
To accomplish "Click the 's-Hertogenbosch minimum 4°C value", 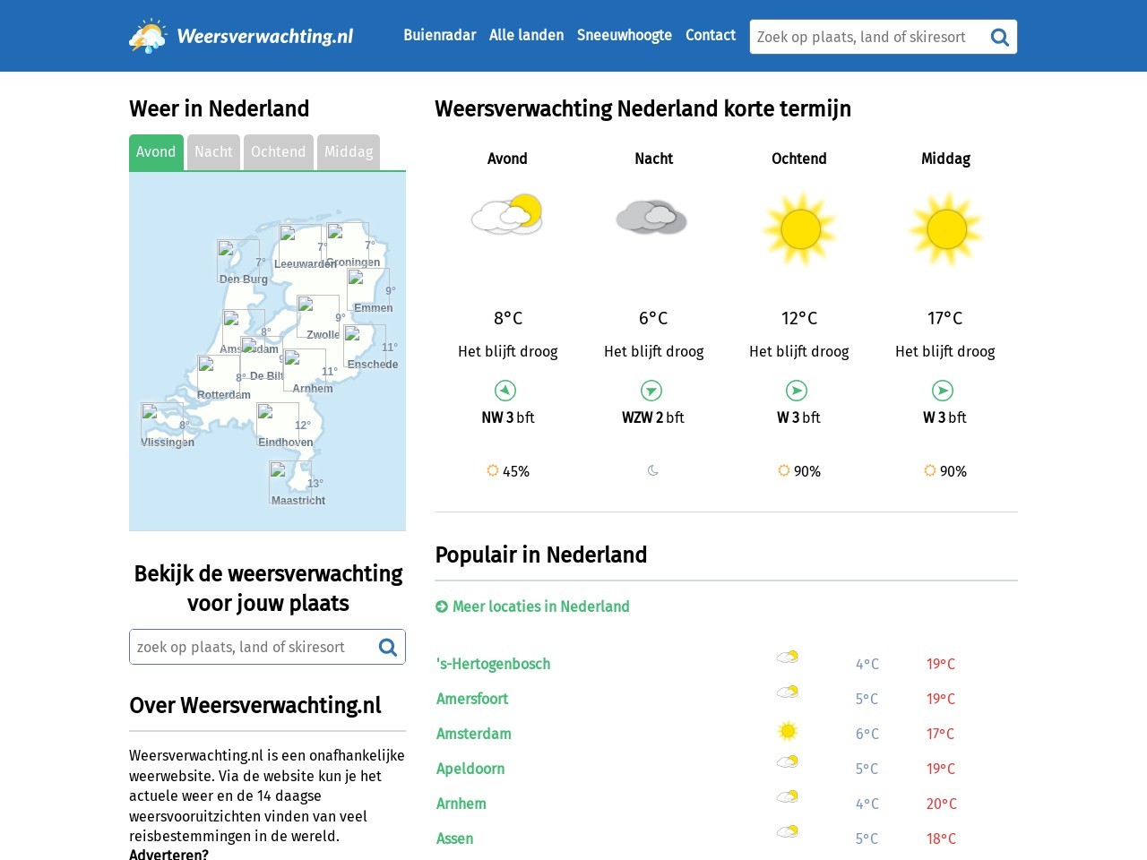I will click(x=867, y=664).
